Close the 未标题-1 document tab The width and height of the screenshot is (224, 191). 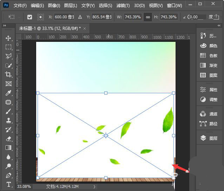pos(85,28)
